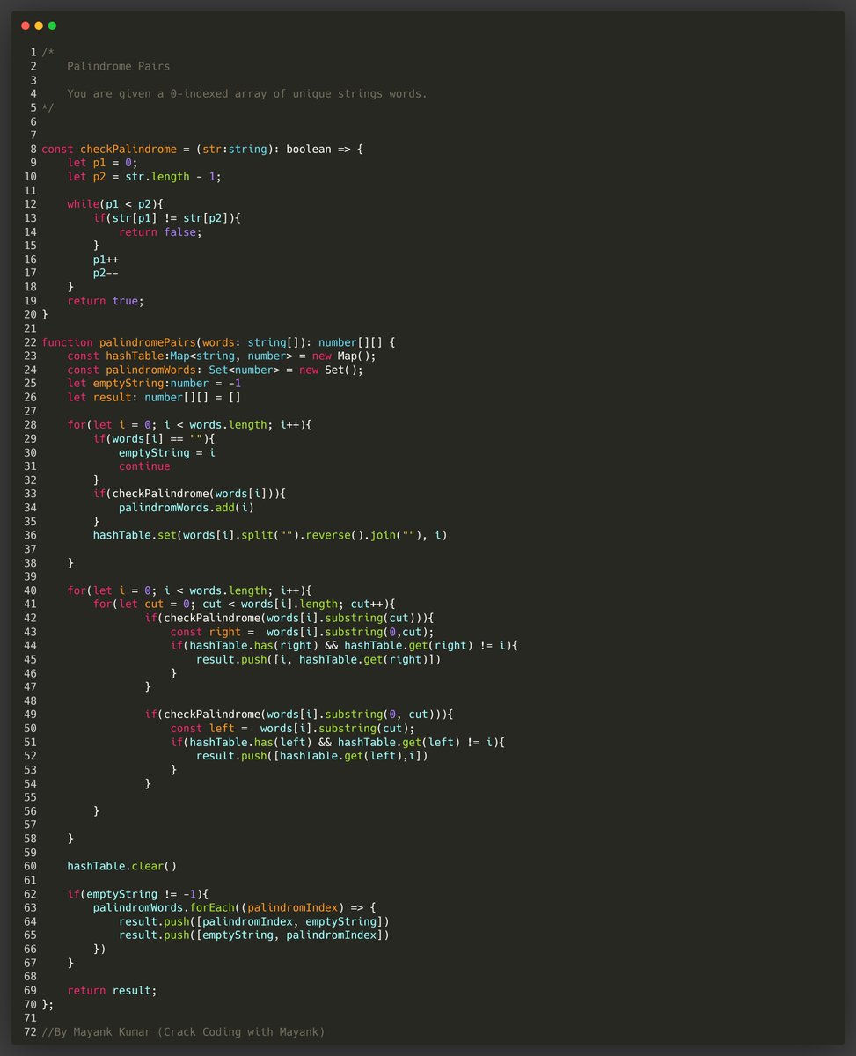Click the red close dot
The image size is (856, 1056).
[x=26, y=26]
